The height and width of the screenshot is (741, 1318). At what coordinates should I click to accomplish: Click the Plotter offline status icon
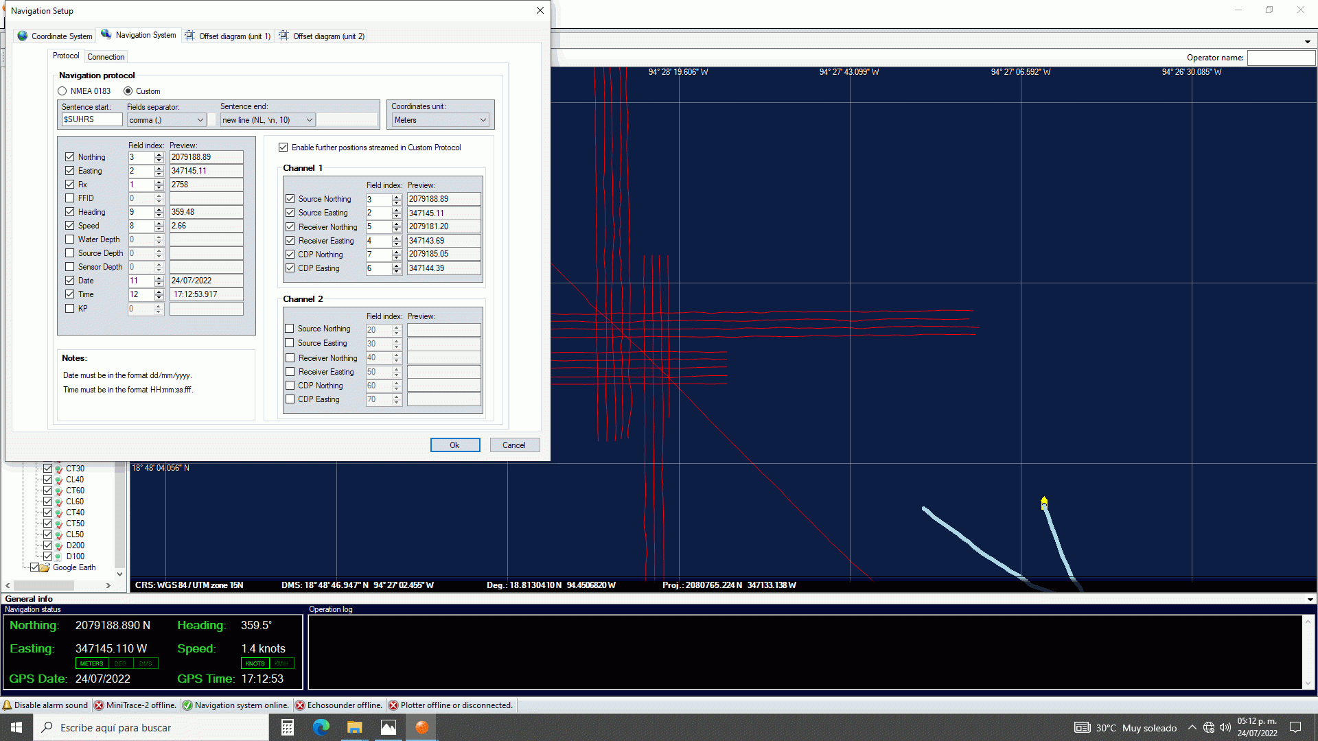pos(393,705)
